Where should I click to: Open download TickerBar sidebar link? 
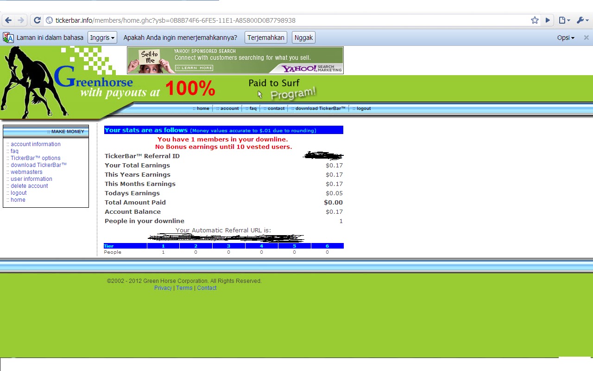(38, 165)
